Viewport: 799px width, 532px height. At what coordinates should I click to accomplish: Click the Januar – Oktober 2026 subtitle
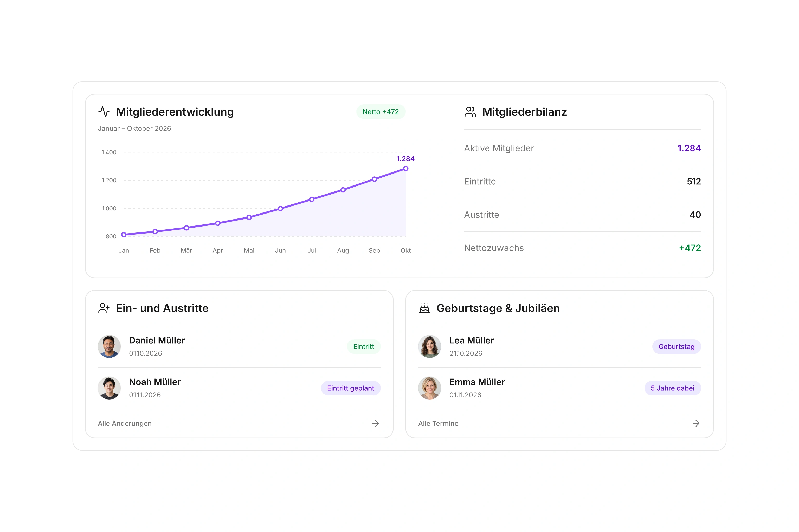[x=134, y=128]
